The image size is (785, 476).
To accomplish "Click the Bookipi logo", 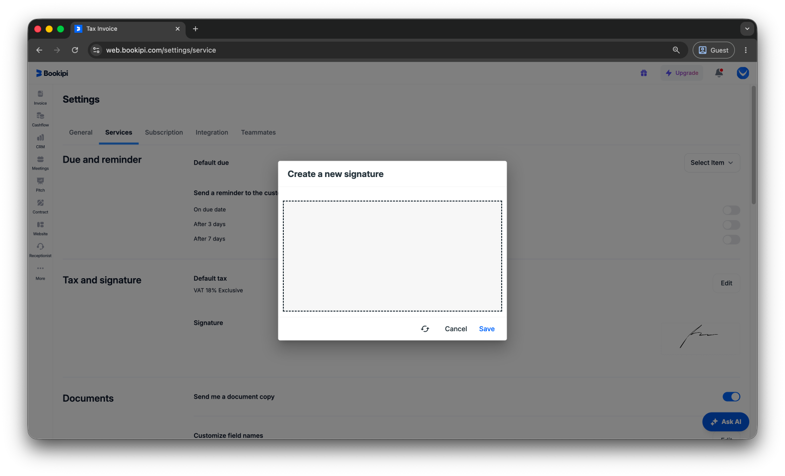I will 52,73.
